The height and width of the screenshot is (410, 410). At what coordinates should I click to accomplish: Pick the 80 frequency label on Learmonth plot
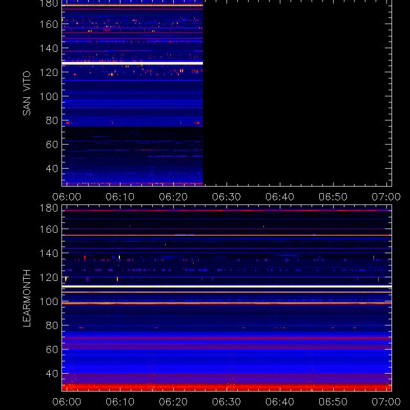point(52,325)
